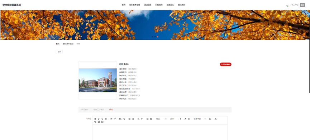Apply the H2 heading style

coord(124,119)
